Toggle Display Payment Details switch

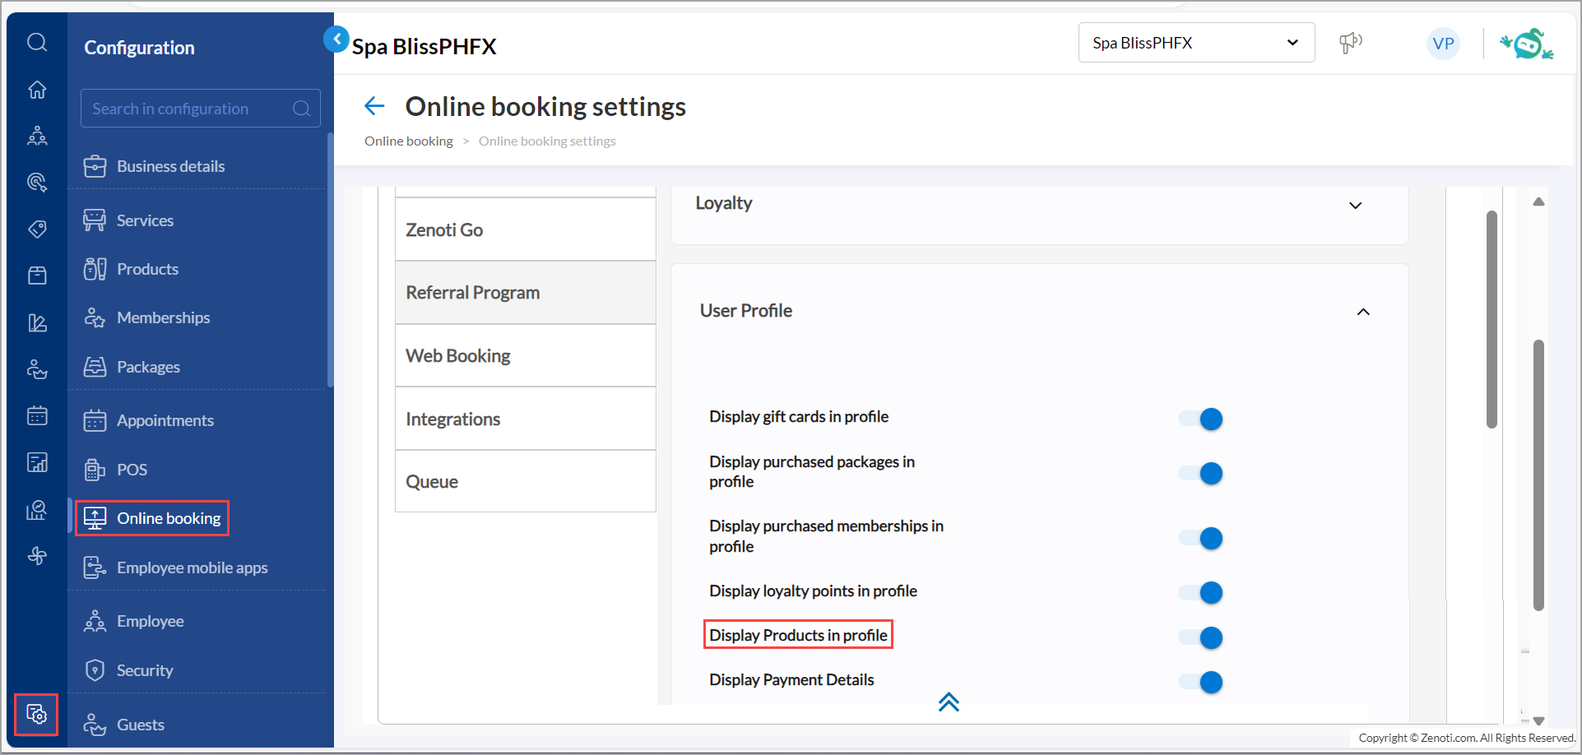pyautogui.click(x=1200, y=682)
